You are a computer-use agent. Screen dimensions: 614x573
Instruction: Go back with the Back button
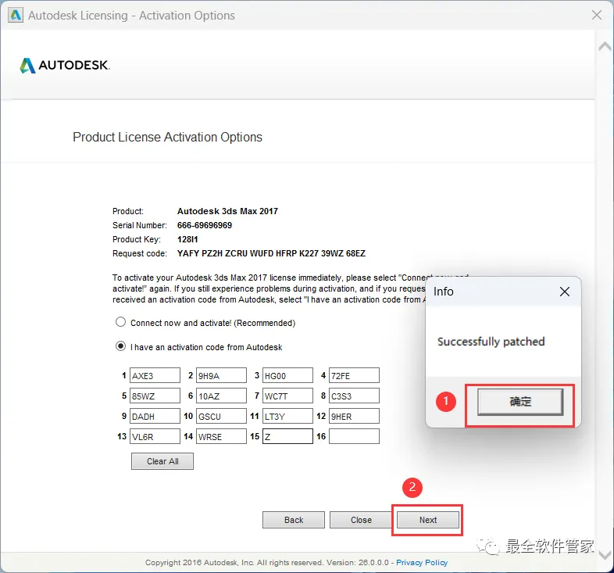(294, 520)
